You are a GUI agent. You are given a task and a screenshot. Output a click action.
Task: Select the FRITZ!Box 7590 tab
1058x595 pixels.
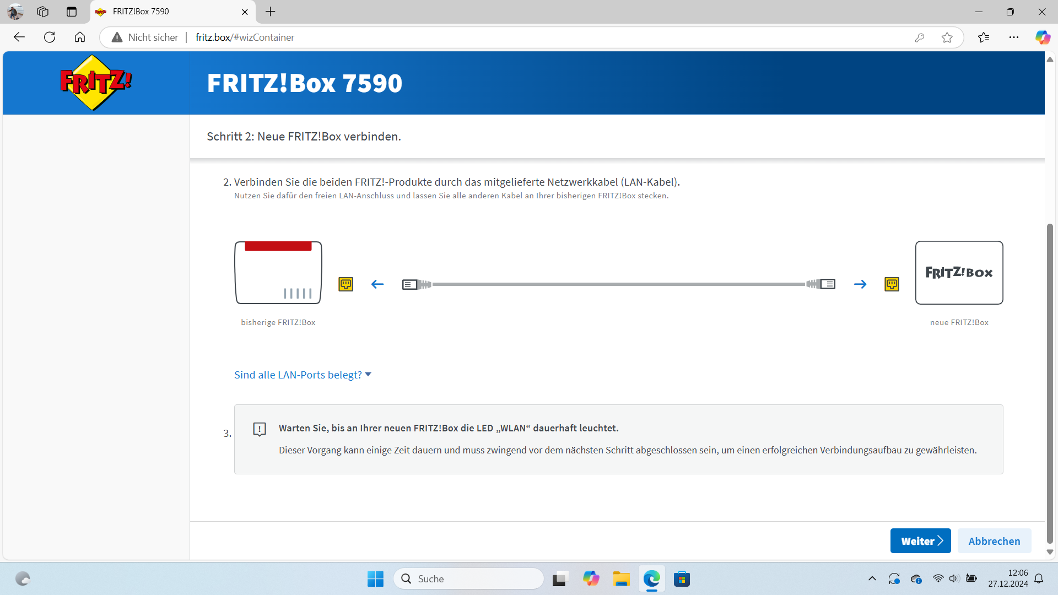165,12
